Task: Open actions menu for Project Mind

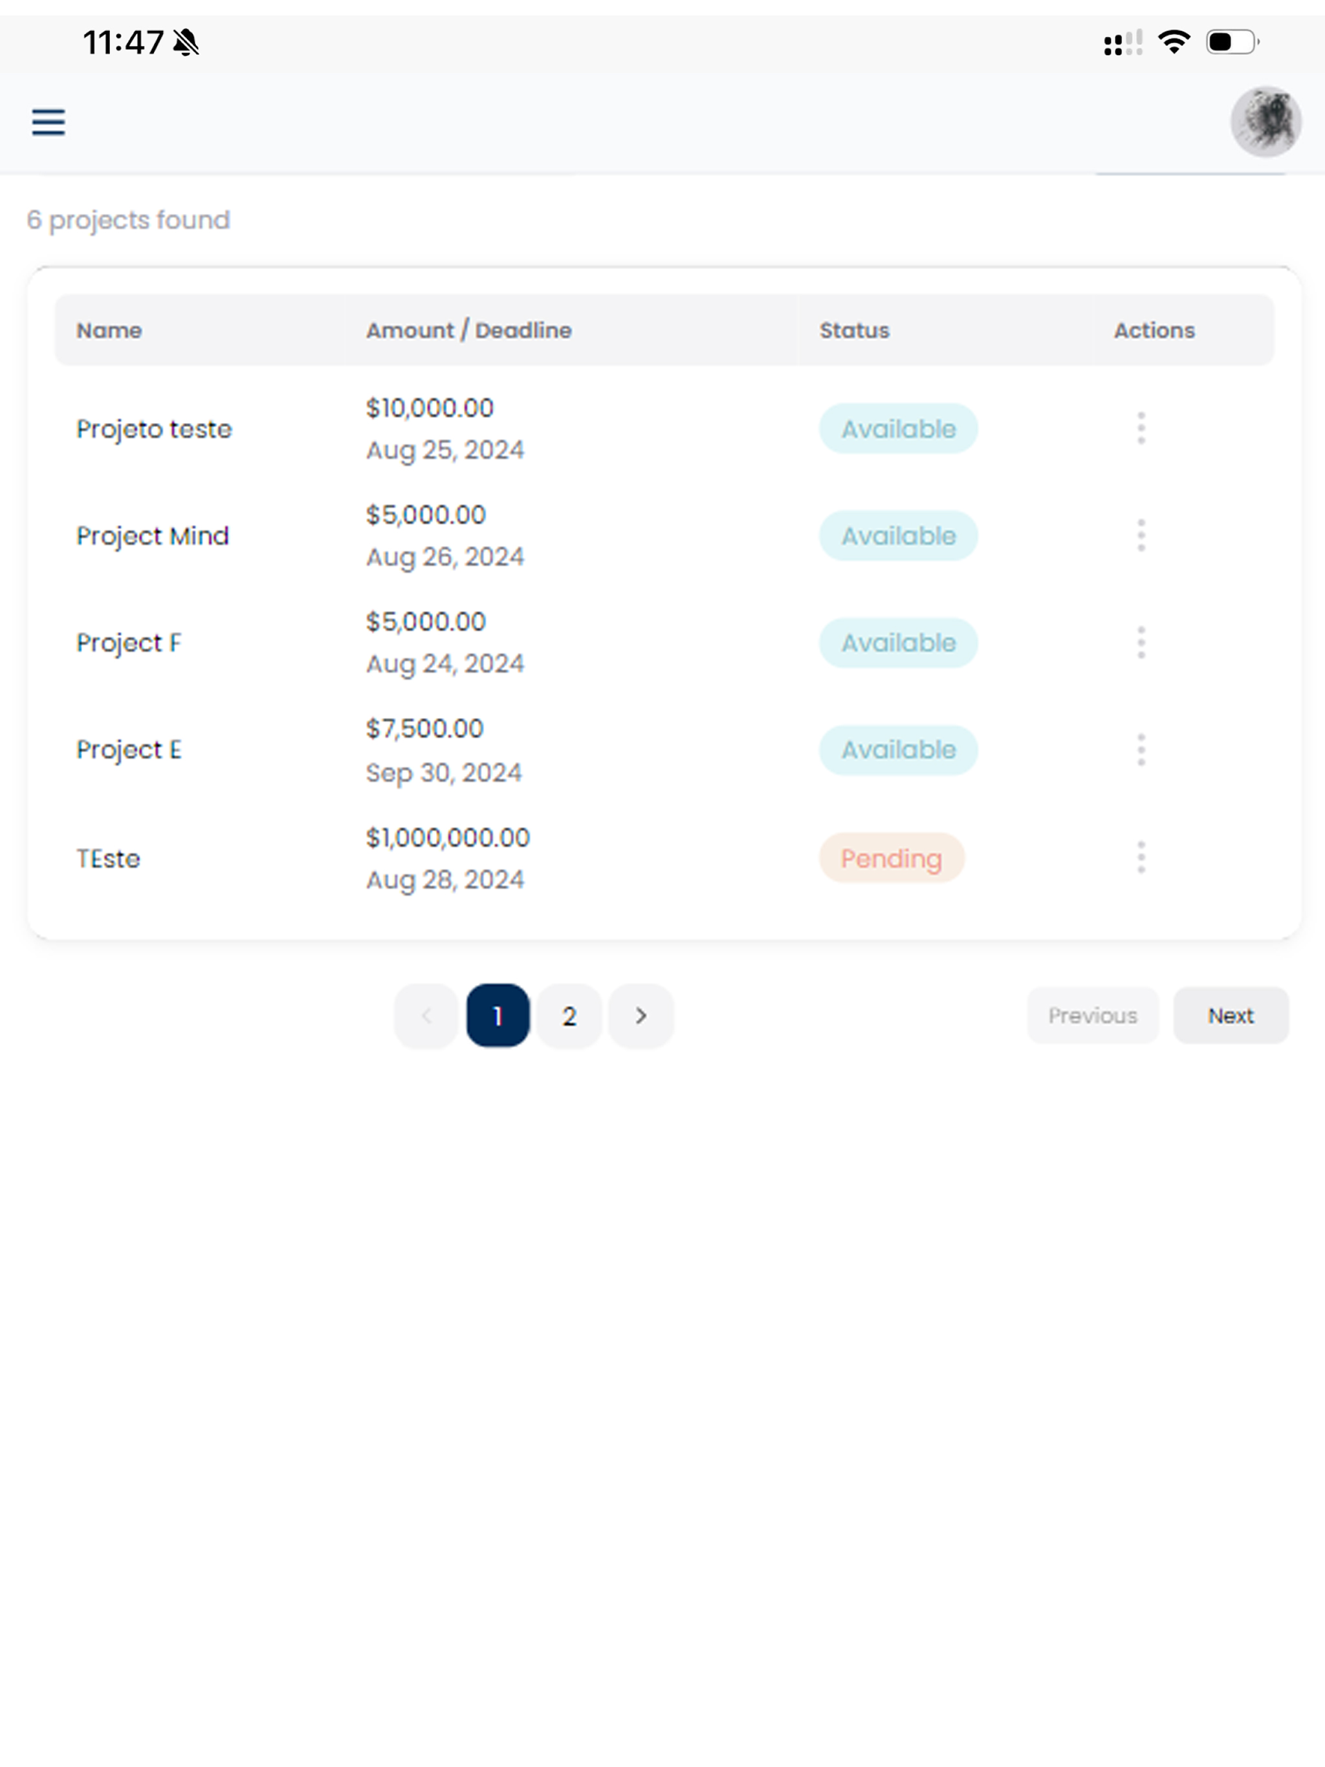Action: pos(1141,536)
